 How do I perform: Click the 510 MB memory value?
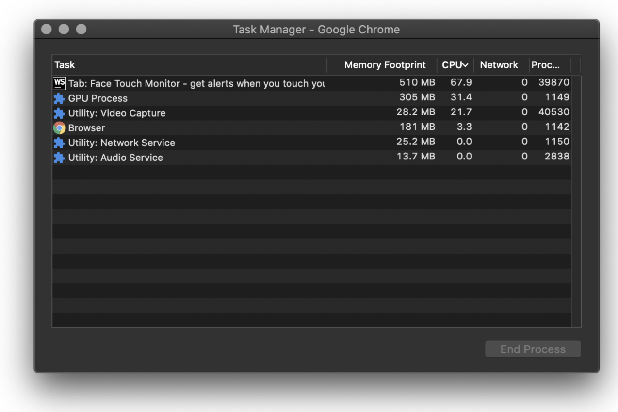coord(417,82)
